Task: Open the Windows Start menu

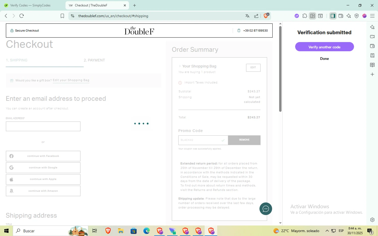Action: [6, 231]
